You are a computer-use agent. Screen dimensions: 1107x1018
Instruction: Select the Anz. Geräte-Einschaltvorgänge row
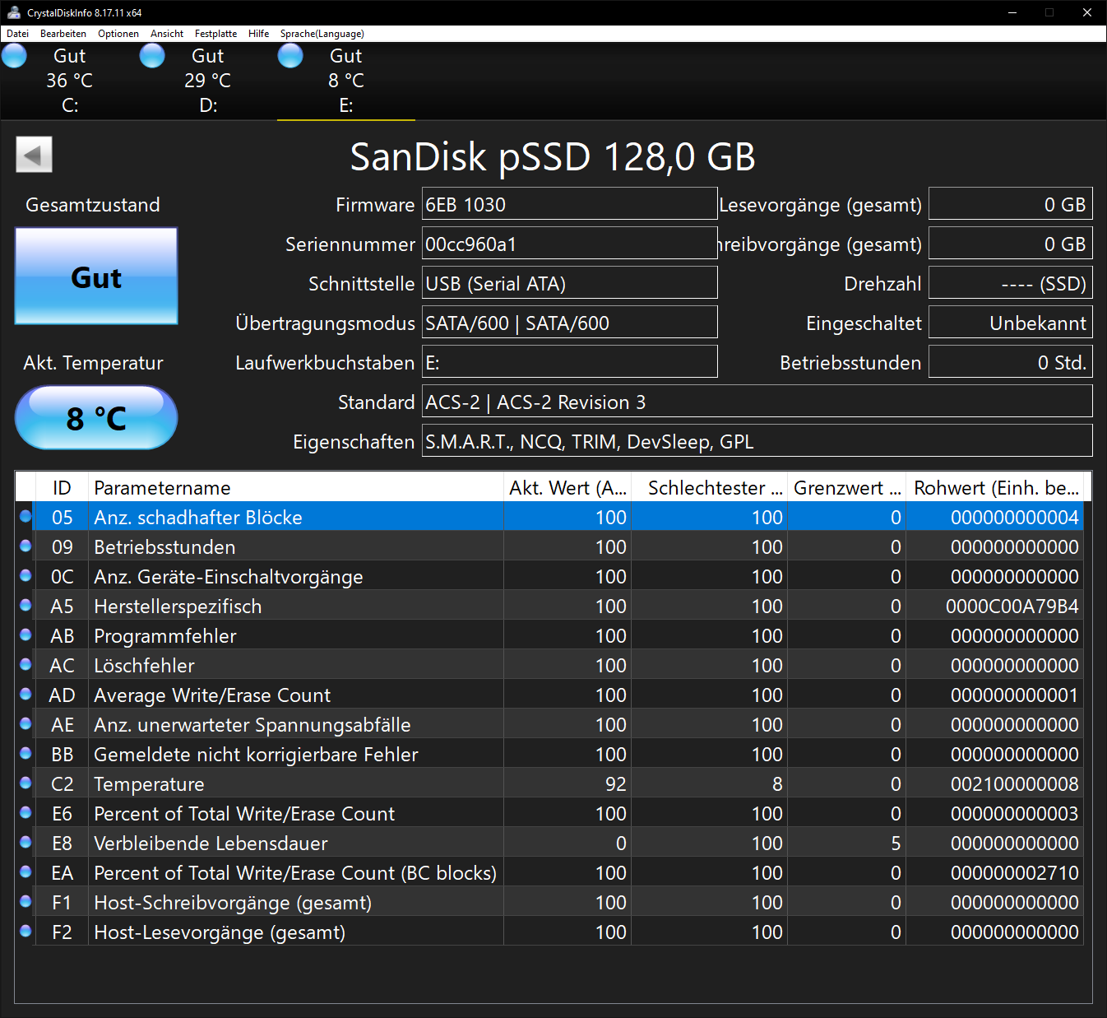[549, 576]
